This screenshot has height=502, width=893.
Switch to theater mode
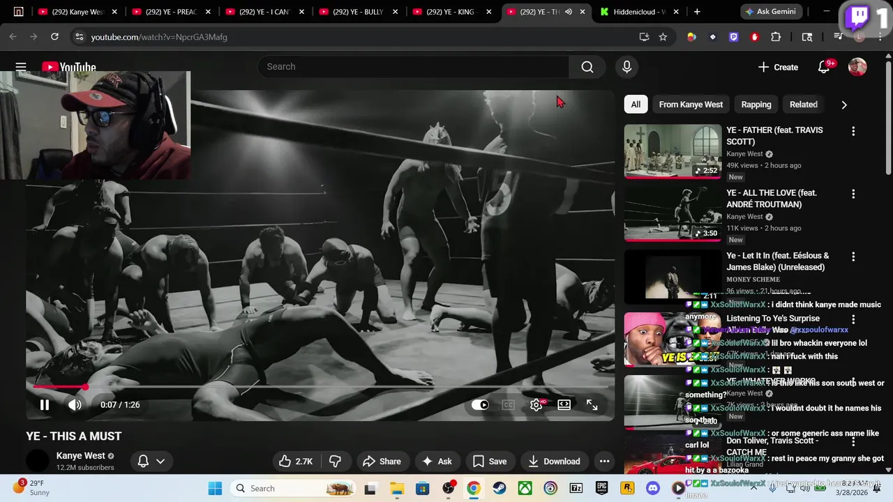coord(564,404)
